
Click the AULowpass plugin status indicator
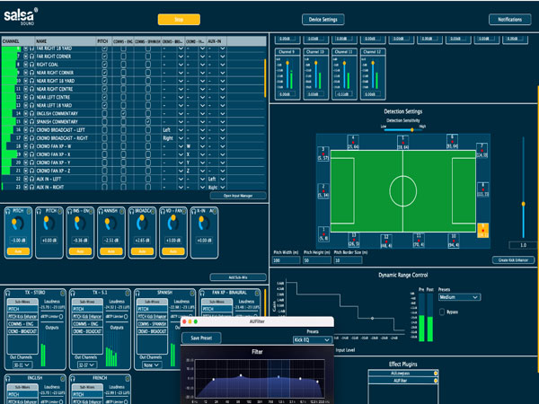pos(435,373)
